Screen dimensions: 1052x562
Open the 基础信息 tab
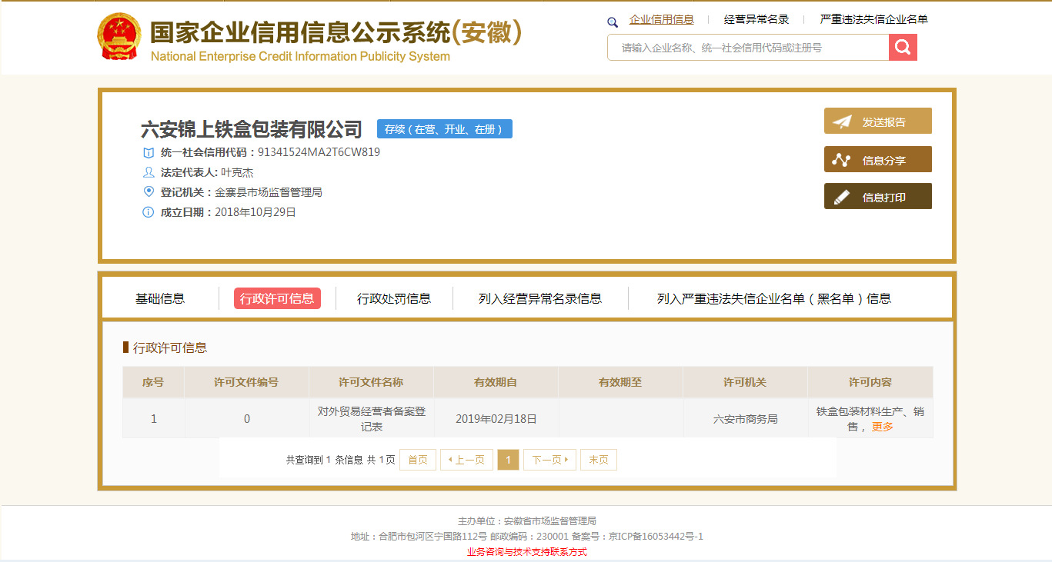160,298
